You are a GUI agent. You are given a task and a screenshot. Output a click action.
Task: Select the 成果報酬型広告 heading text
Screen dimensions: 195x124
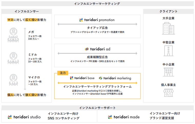tap(97, 57)
